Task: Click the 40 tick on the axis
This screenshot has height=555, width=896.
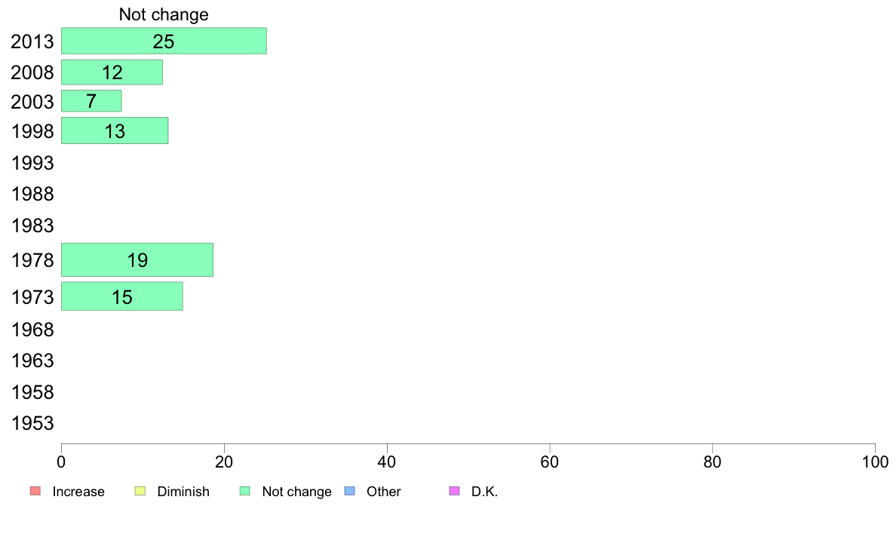Action: pyautogui.click(x=387, y=461)
